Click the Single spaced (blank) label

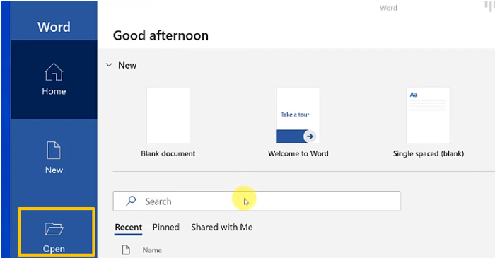(428, 153)
